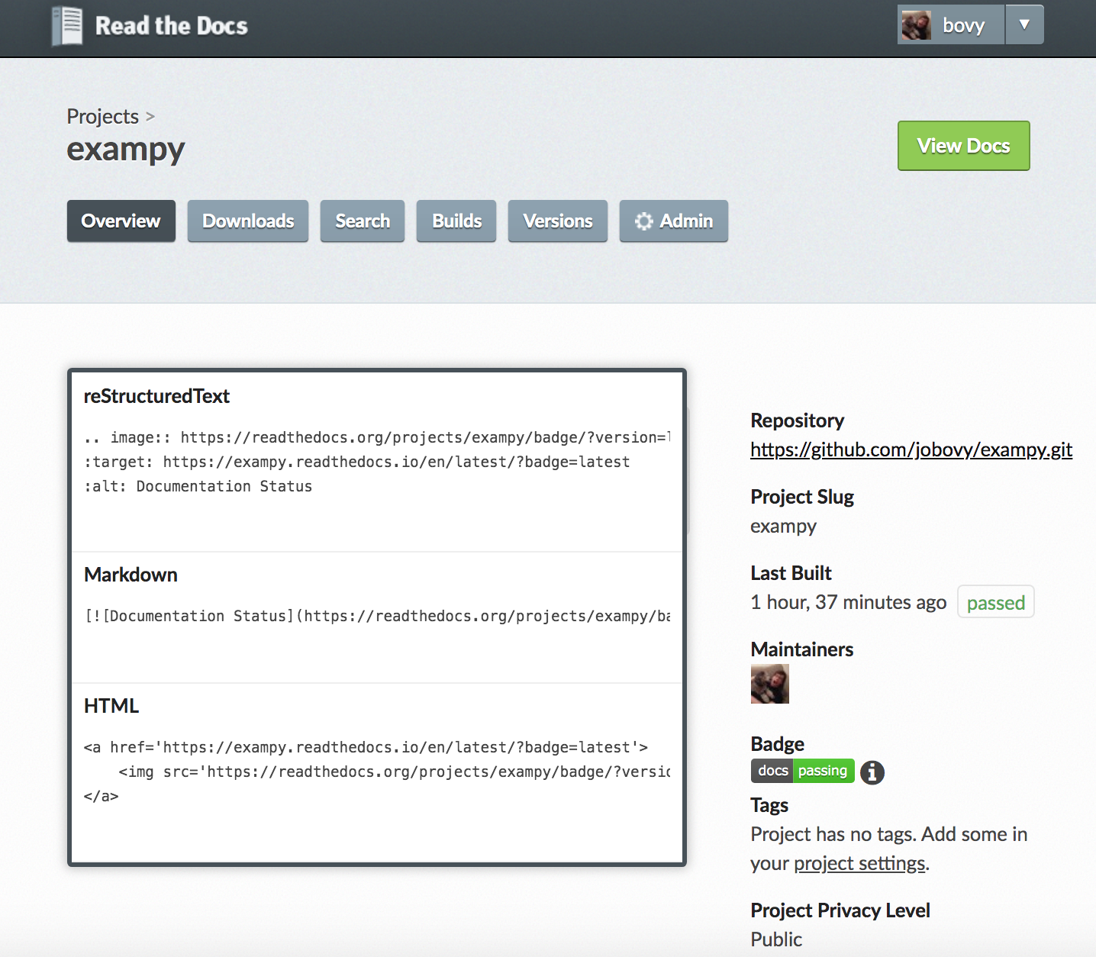Switch to the Downloads tab
The height and width of the screenshot is (957, 1096).
[x=248, y=221]
